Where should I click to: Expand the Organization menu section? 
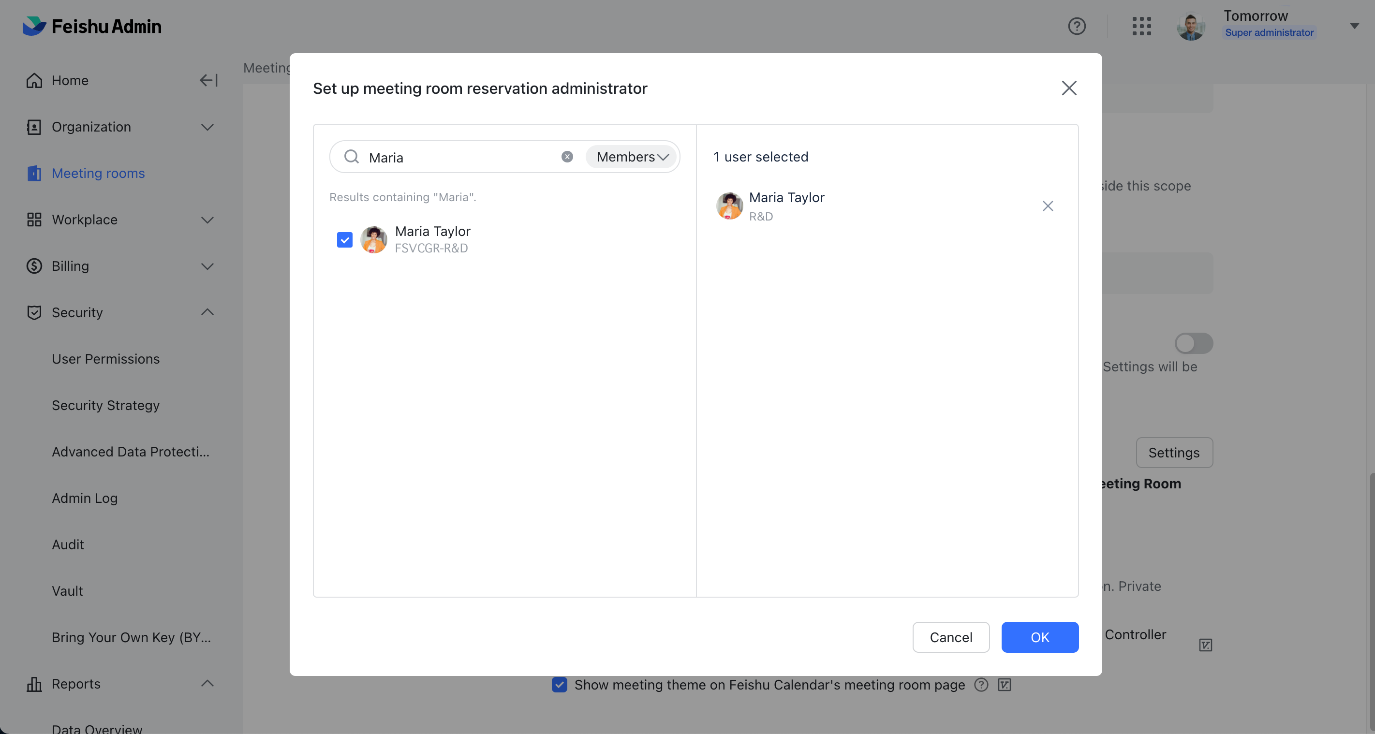207,127
